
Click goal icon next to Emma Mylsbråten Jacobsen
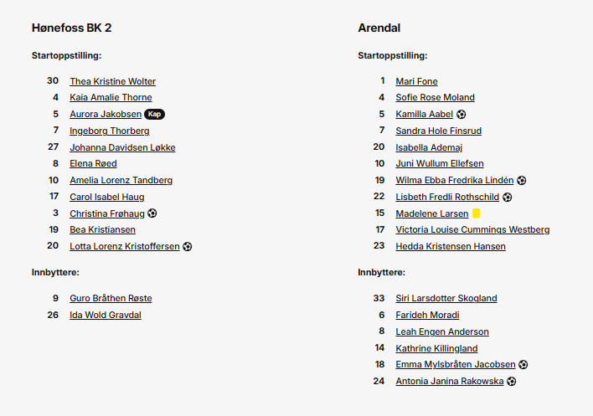point(523,365)
